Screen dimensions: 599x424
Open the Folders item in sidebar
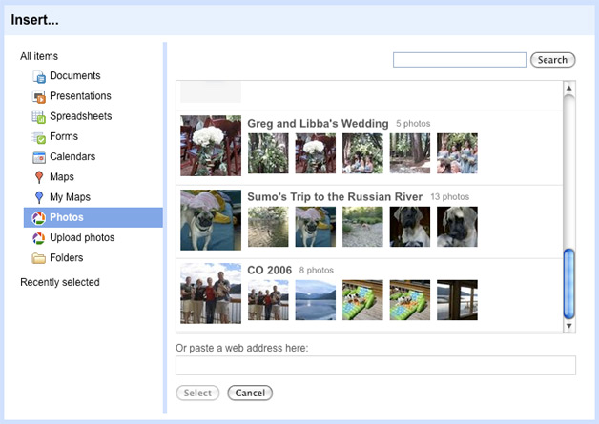66,258
